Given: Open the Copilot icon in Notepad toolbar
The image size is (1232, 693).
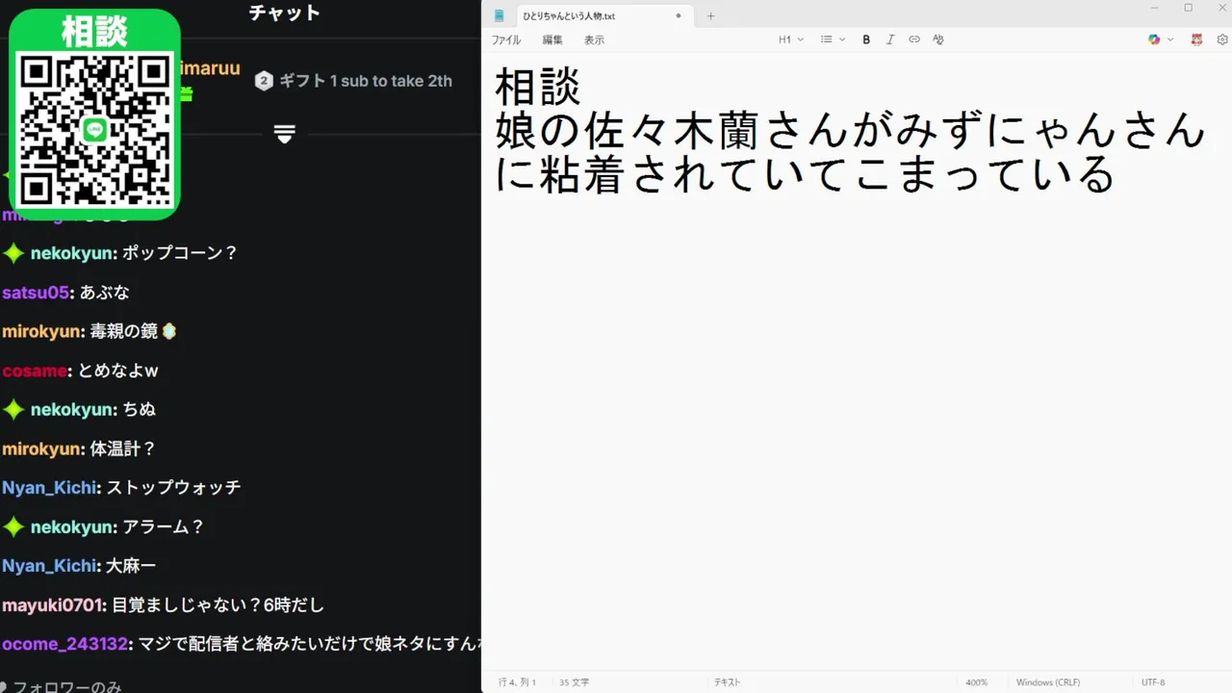Looking at the screenshot, I should click(x=1154, y=39).
